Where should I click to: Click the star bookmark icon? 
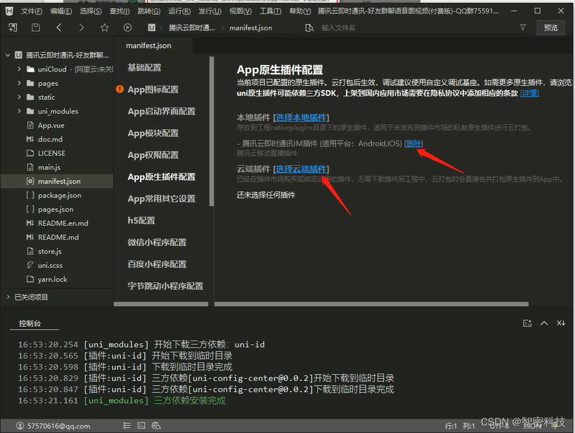105,27
